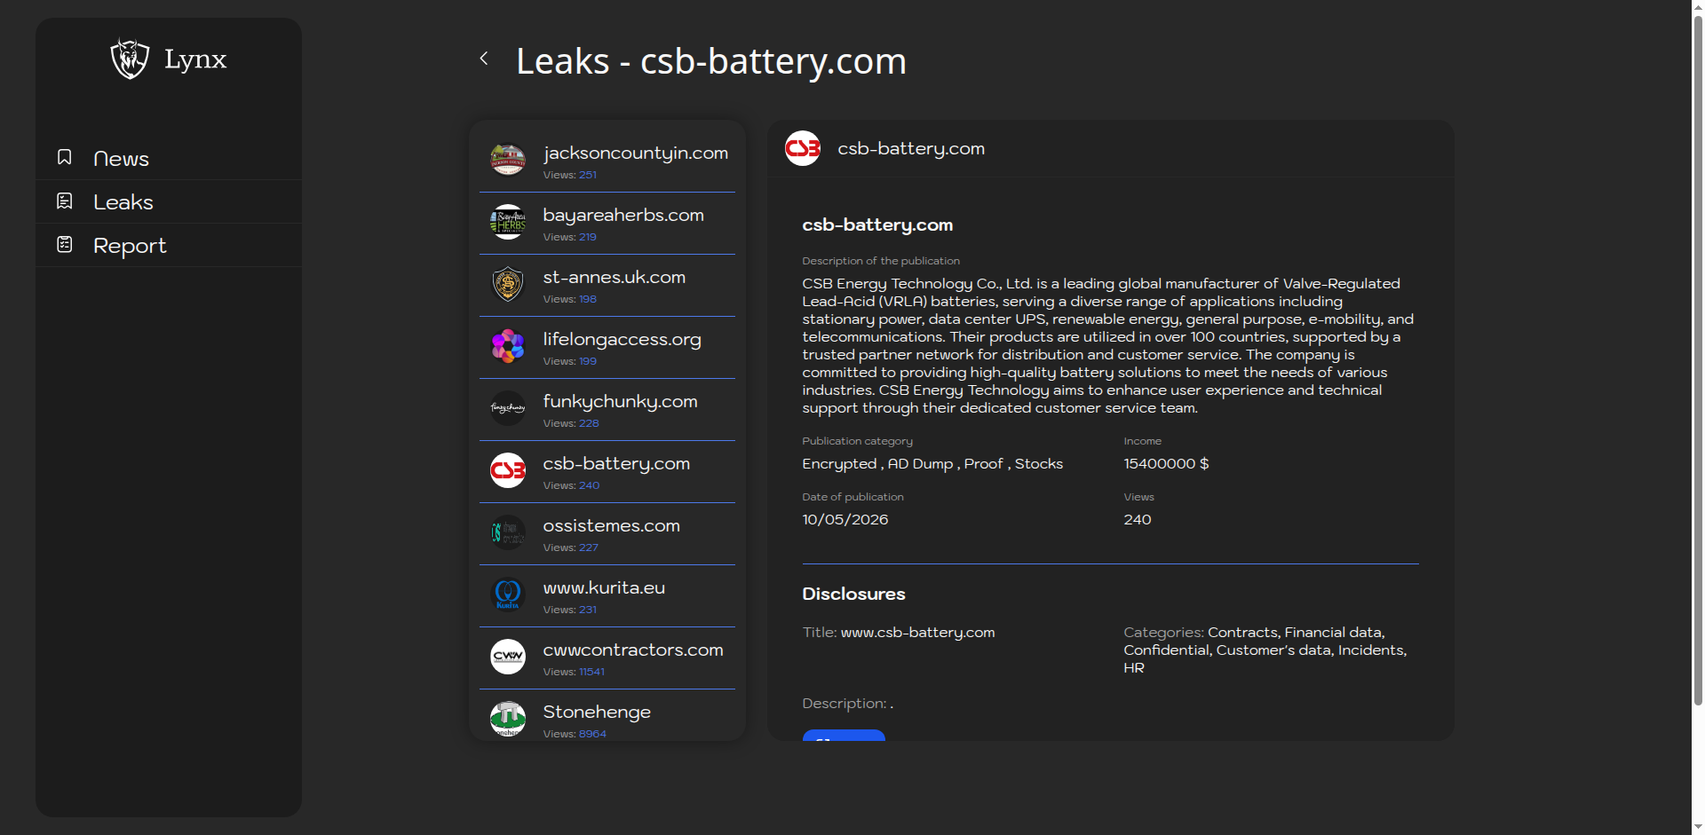1705x835 pixels.
Task: Click 'Description of the publication' label
Action: pos(881,261)
